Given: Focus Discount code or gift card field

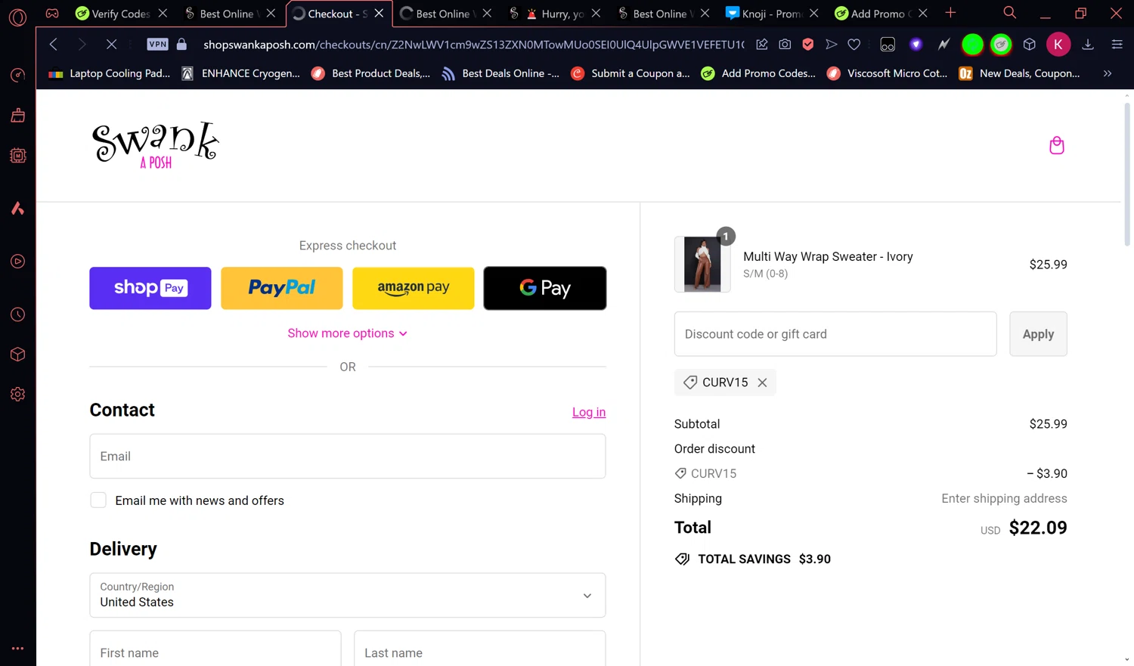Looking at the screenshot, I should 835,334.
